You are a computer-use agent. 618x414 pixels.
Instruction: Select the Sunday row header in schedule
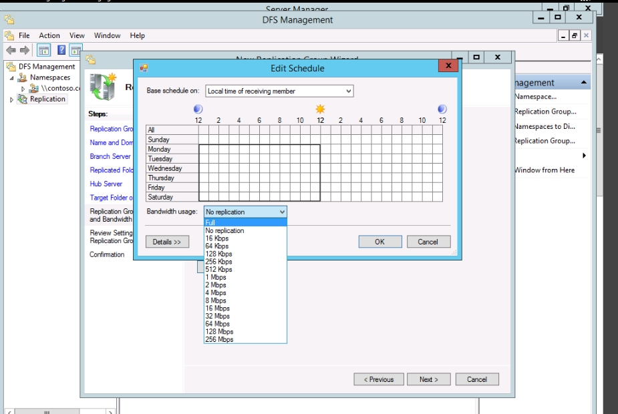(x=172, y=140)
